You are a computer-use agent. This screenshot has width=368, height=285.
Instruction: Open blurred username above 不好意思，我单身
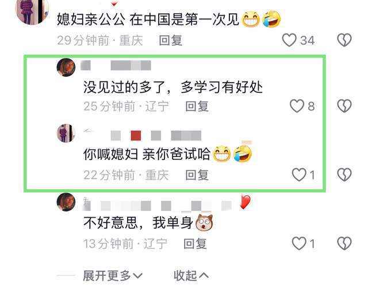[x=157, y=206]
